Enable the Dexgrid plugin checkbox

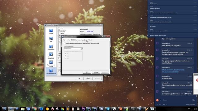pyautogui.click(x=60, y=34)
